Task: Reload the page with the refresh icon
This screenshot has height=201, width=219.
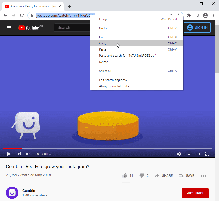Action: click(x=22, y=15)
